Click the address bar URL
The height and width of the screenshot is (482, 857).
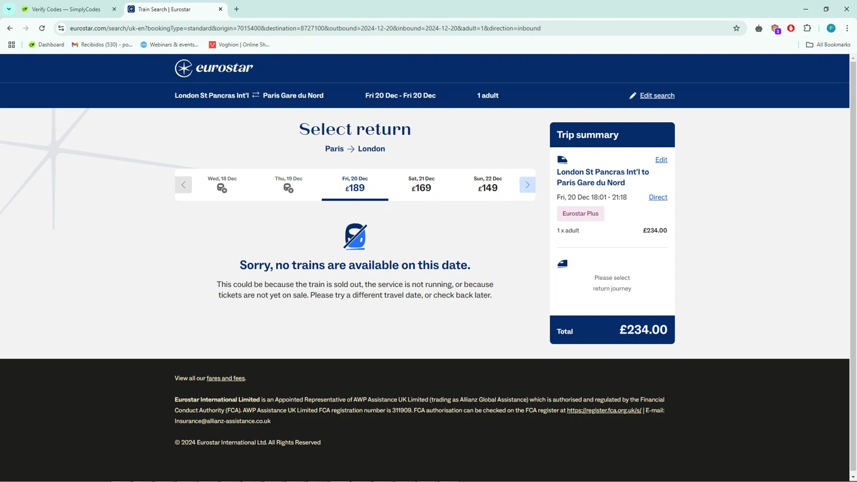tap(305, 28)
